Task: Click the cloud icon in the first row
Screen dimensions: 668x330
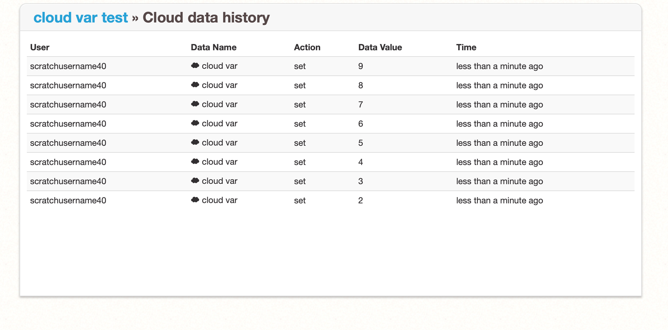Action: click(195, 66)
